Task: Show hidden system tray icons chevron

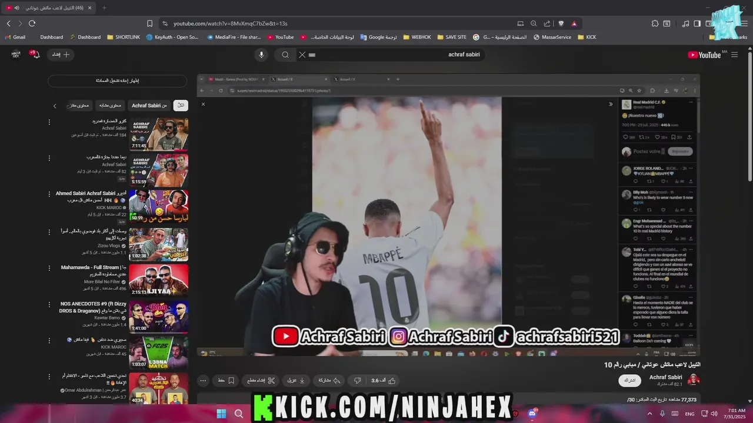Action: click(649, 414)
